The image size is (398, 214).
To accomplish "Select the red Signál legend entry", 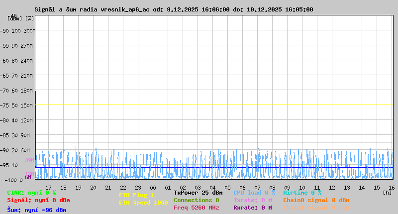I will pyautogui.click(x=38, y=200).
